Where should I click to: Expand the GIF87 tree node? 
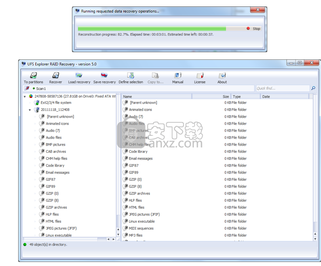[x=35, y=179]
